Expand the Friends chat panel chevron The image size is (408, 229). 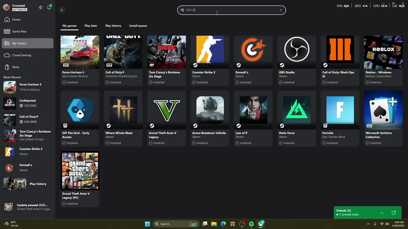pos(382,213)
